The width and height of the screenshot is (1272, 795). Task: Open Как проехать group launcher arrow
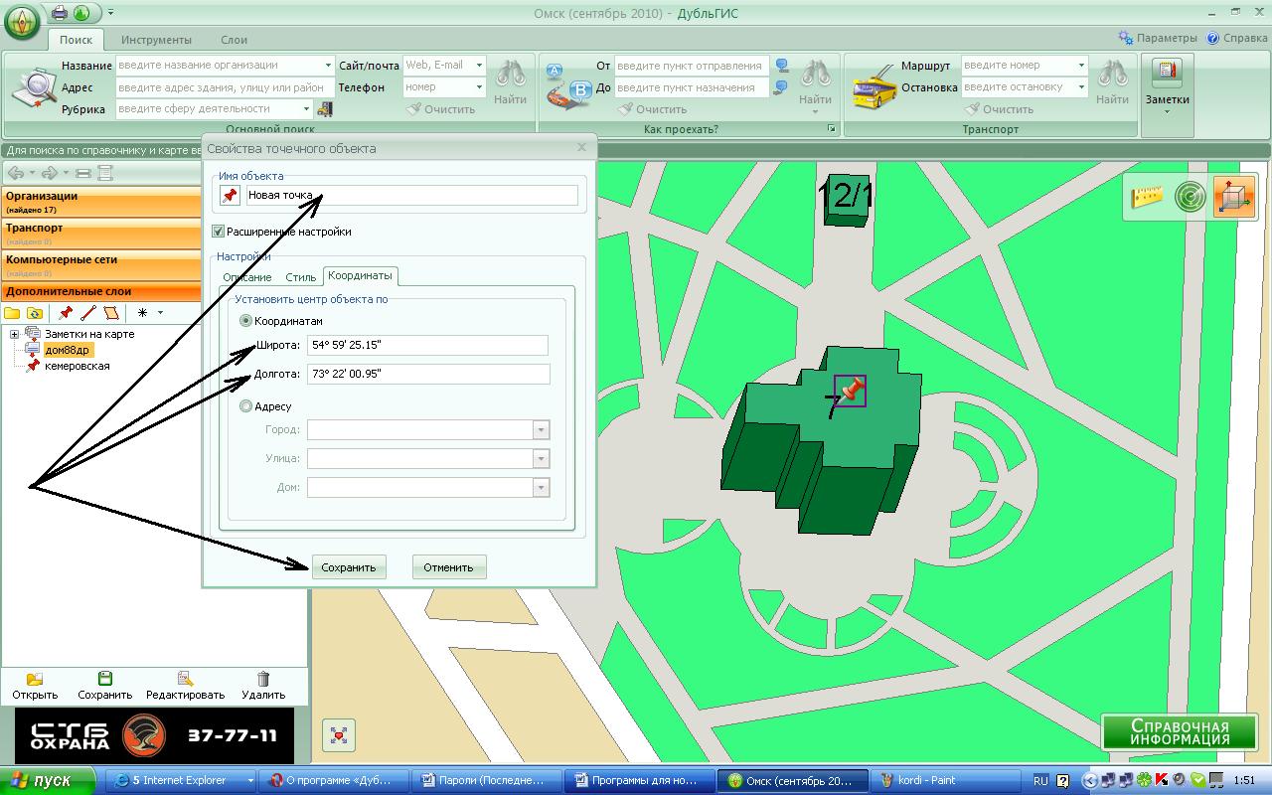pyautogui.click(x=831, y=129)
